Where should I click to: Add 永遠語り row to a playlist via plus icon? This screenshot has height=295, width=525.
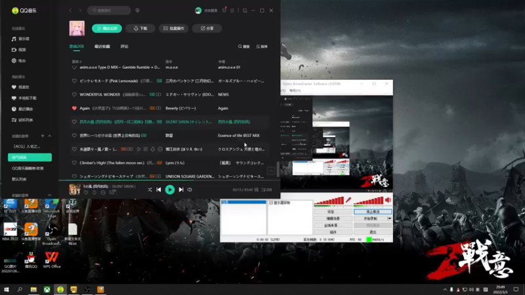(146, 149)
